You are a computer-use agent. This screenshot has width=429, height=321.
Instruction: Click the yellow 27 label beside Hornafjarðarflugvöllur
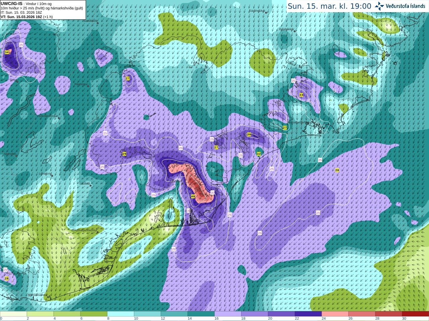(285, 128)
